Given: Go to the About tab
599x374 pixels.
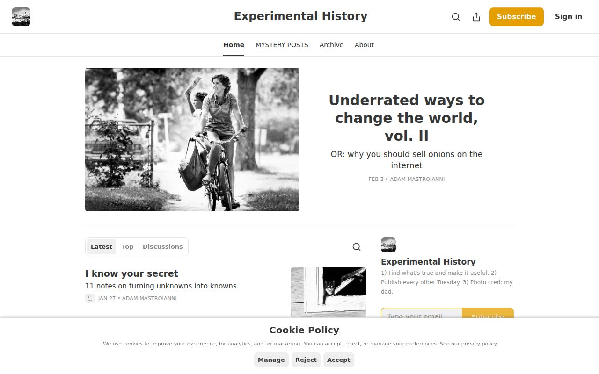Looking at the screenshot, I should [364, 44].
